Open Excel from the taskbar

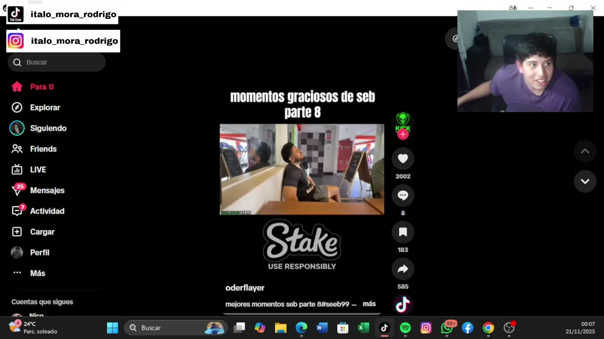point(364,328)
